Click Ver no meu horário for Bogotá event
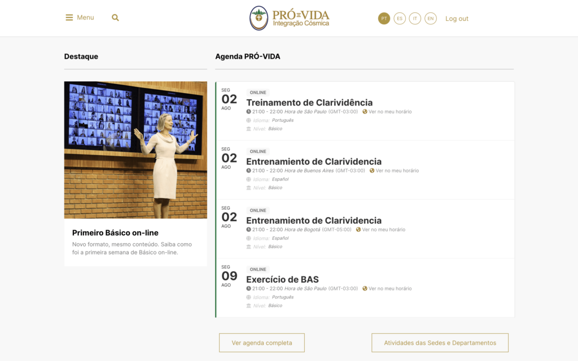 [x=383, y=230]
